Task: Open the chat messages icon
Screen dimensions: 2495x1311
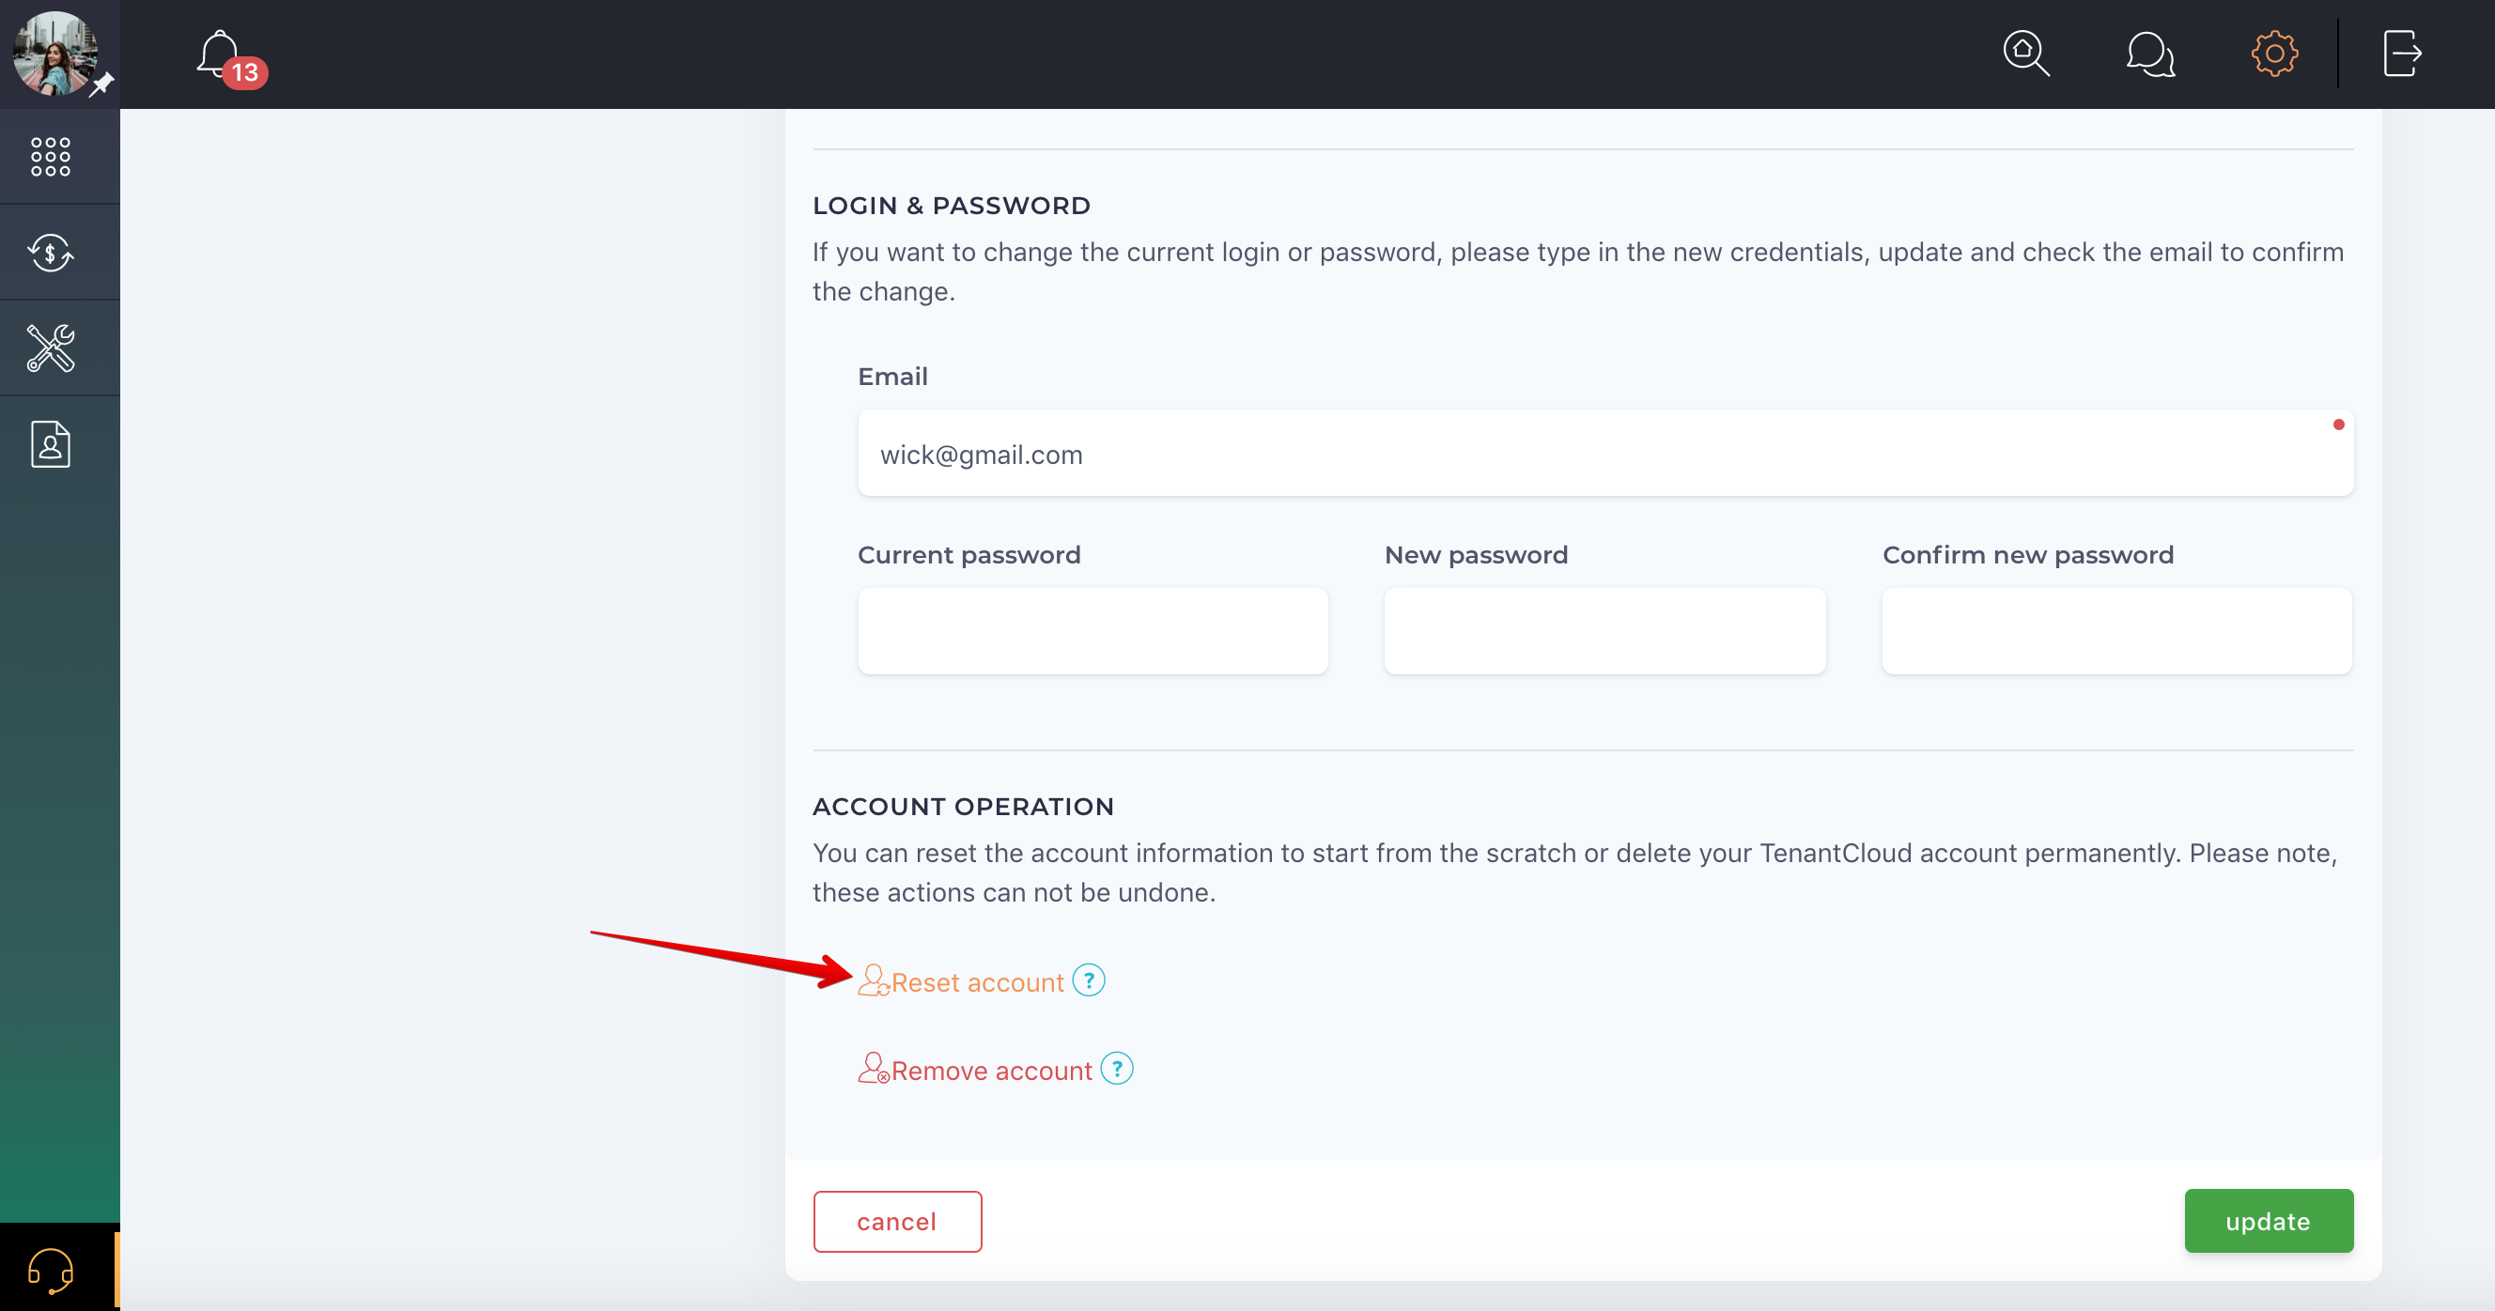Action: coord(2150,54)
